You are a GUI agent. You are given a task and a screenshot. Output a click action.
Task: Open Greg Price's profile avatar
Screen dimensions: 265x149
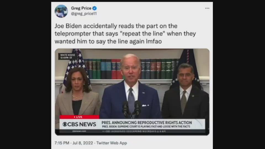[61, 11]
